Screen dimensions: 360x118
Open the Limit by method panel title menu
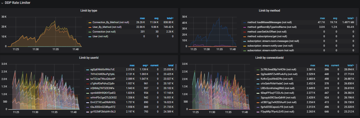coord(269,10)
